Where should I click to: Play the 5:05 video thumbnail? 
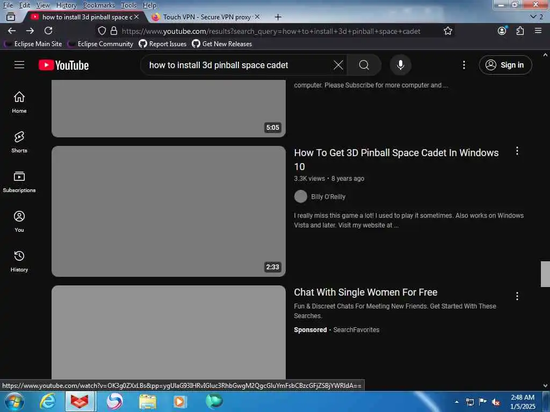(168, 108)
